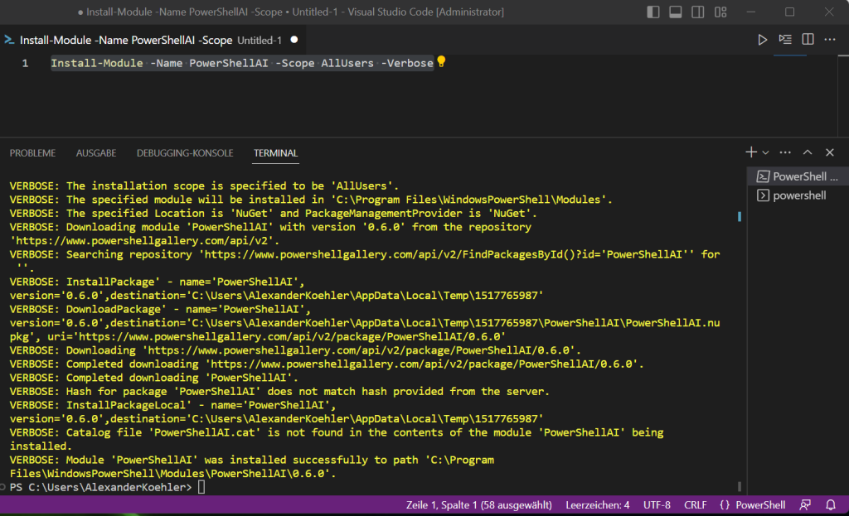Click the PowerShell file icon on the tab

9,40
